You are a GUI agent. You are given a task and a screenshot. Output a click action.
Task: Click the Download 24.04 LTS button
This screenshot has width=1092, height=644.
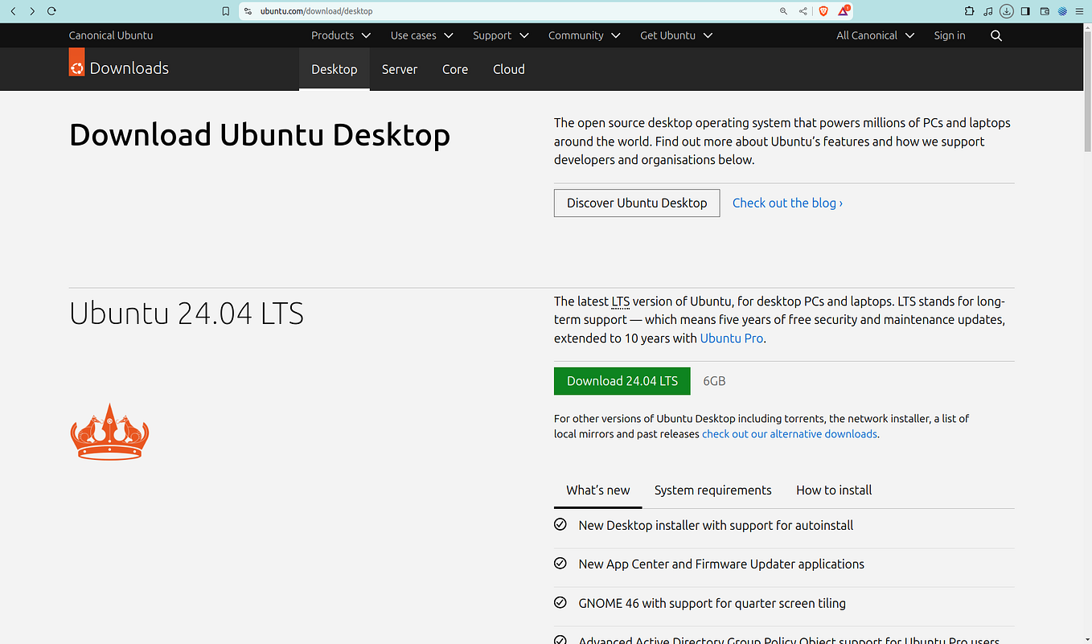pos(622,380)
